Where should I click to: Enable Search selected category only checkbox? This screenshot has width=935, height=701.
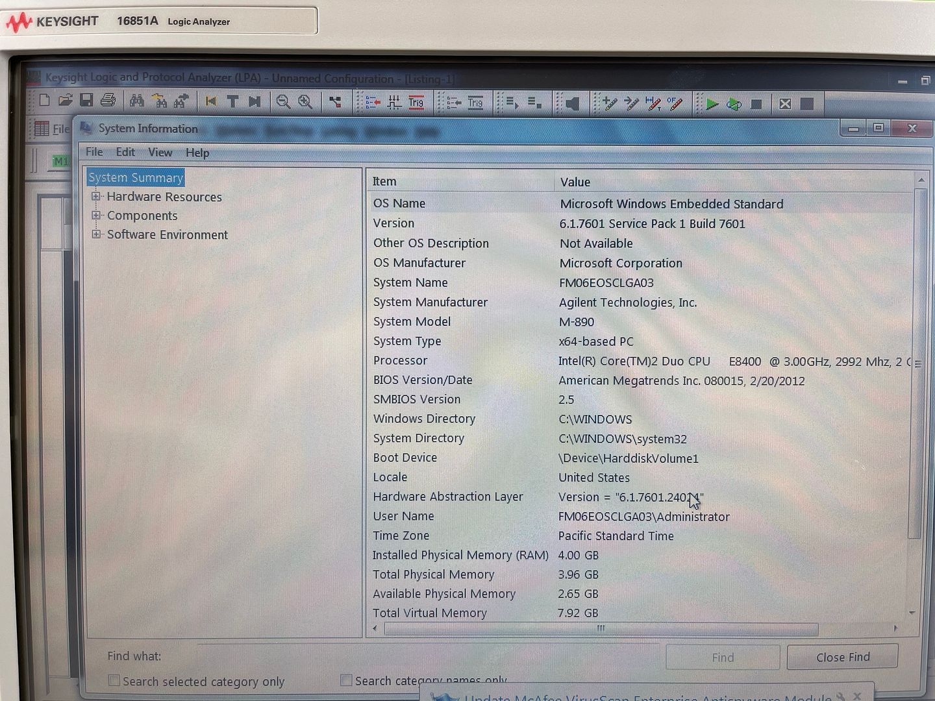coord(114,680)
